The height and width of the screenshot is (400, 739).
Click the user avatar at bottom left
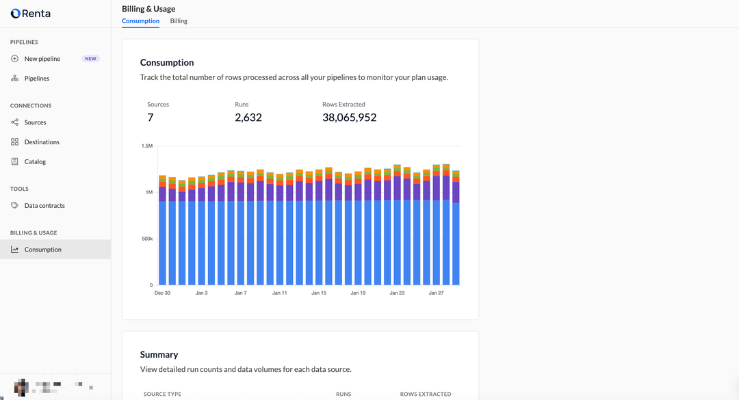coord(21,386)
